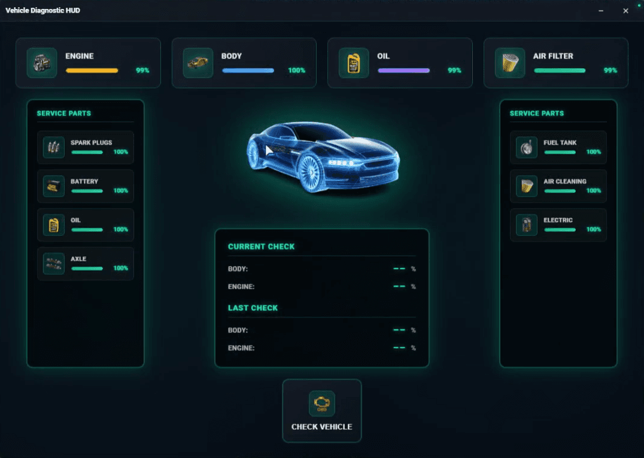Click the orange check-engine icon

322,404
